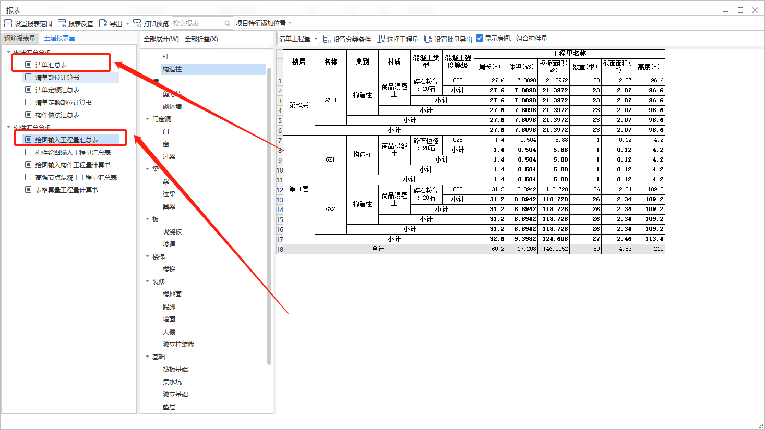
Task: Select the 集水坑 component
Action: pos(172,382)
